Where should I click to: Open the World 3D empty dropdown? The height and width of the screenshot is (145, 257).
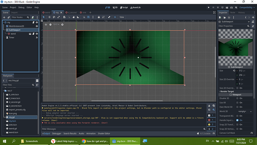coord(245,111)
